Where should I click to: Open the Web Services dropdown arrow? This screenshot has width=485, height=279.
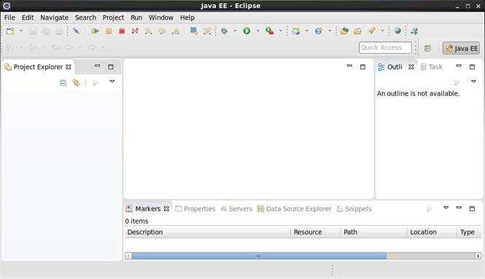(x=330, y=31)
